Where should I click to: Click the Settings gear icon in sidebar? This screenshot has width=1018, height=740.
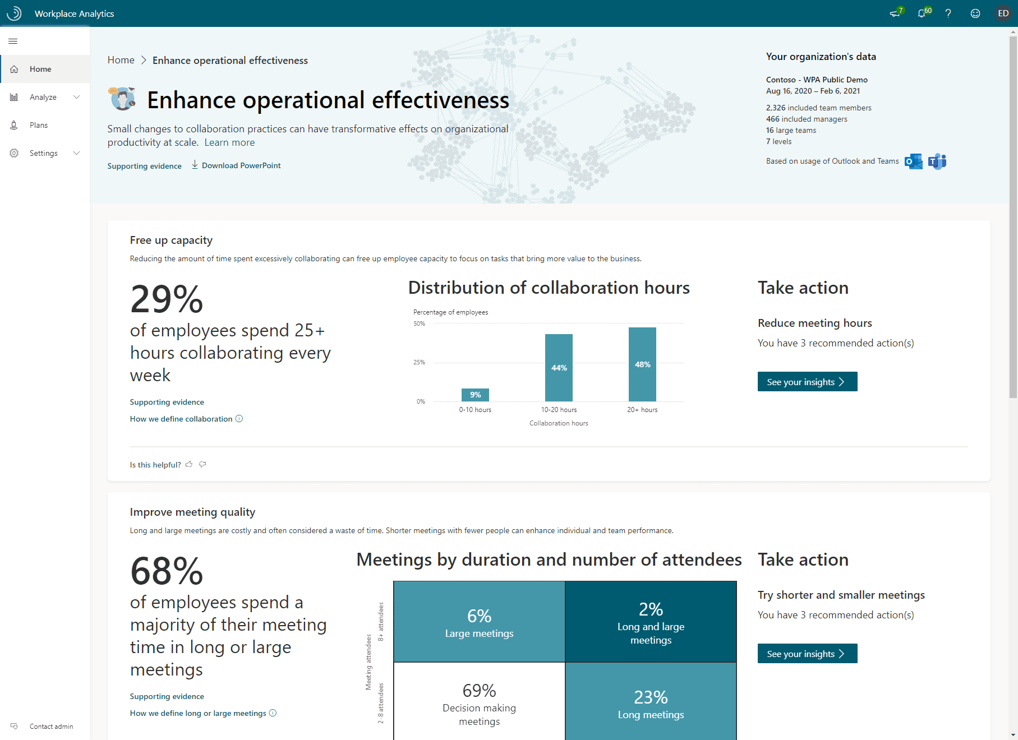tap(14, 153)
